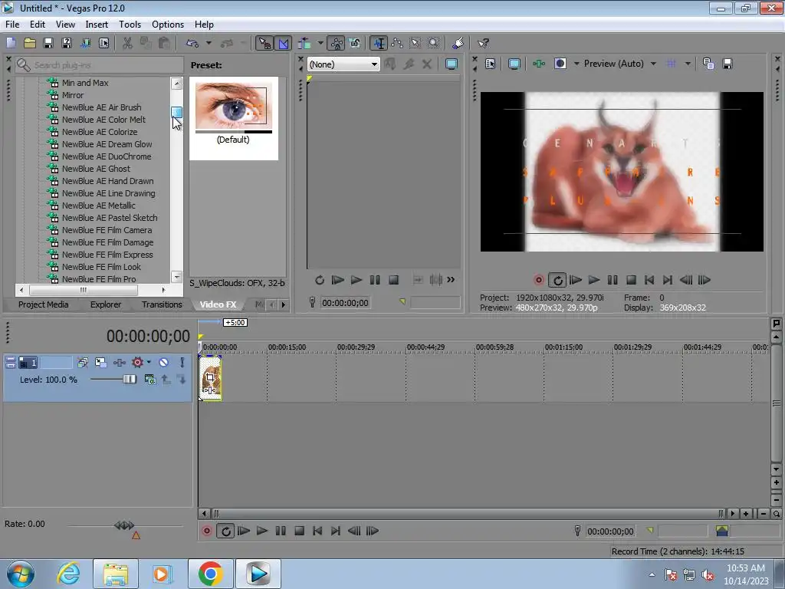785x589 pixels.
Task: Click the Save As toolbar icon
Action: click(x=67, y=44)
